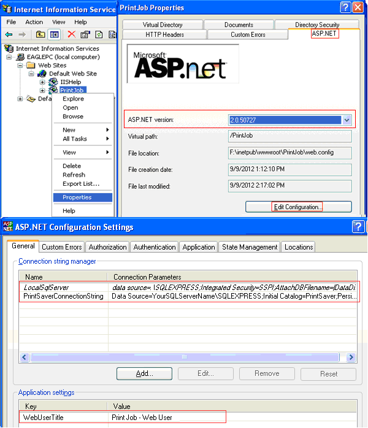Click the right arrow of horizontal scrollbar
The width and height of the screenshot is (368, 428).
point(351,357)
